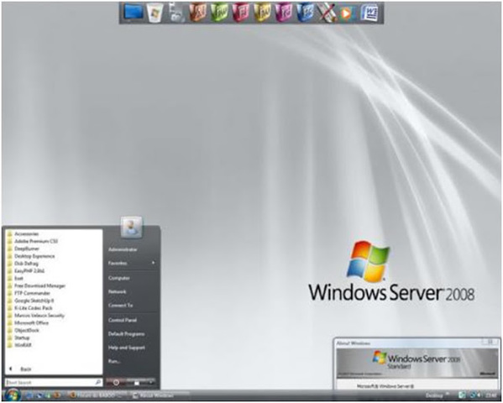This screenshot has height=403, width=503.
Task: Launch the orange play button media player
Action: 347,13
